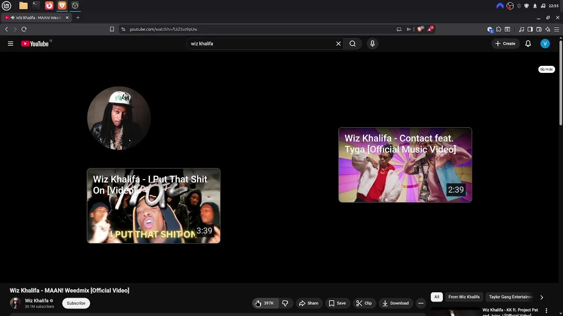Open picture-in-picture toolbar icon

[399, 29]
